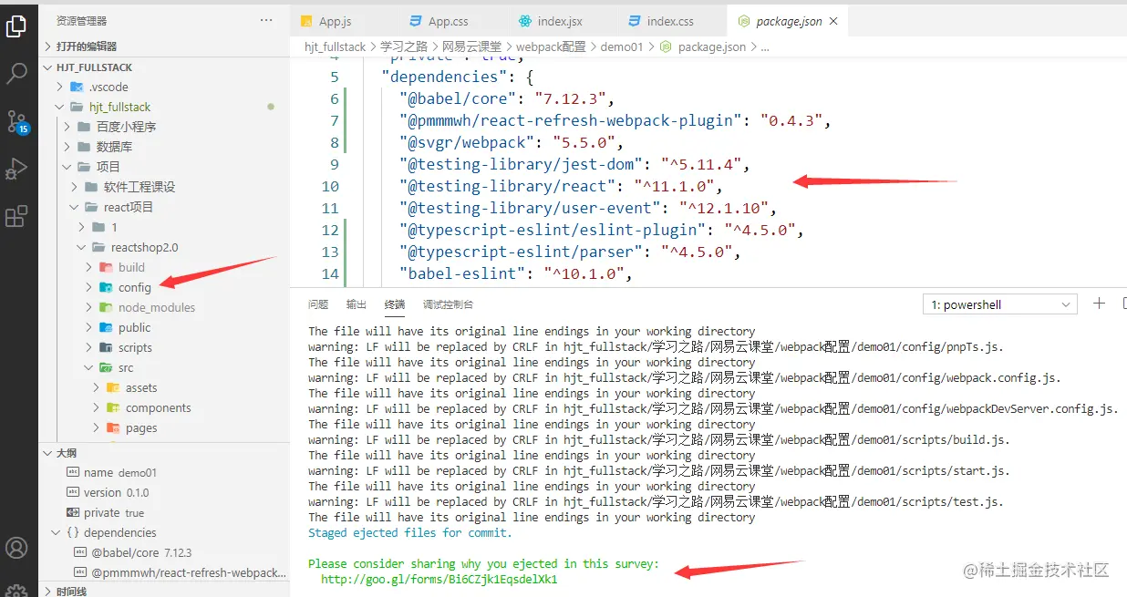Expand the 软件工程课设 folder
The image size is (1127, 597).
[165, 187]
